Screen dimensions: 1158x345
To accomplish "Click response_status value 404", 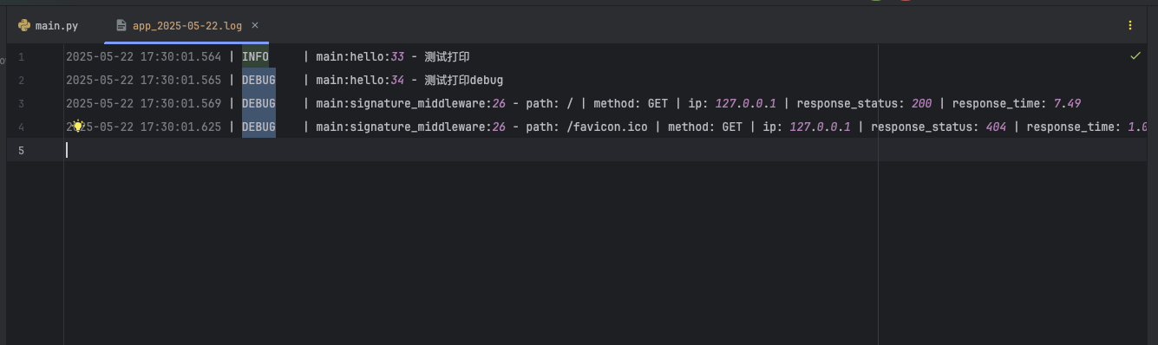I will click(996, 127).
